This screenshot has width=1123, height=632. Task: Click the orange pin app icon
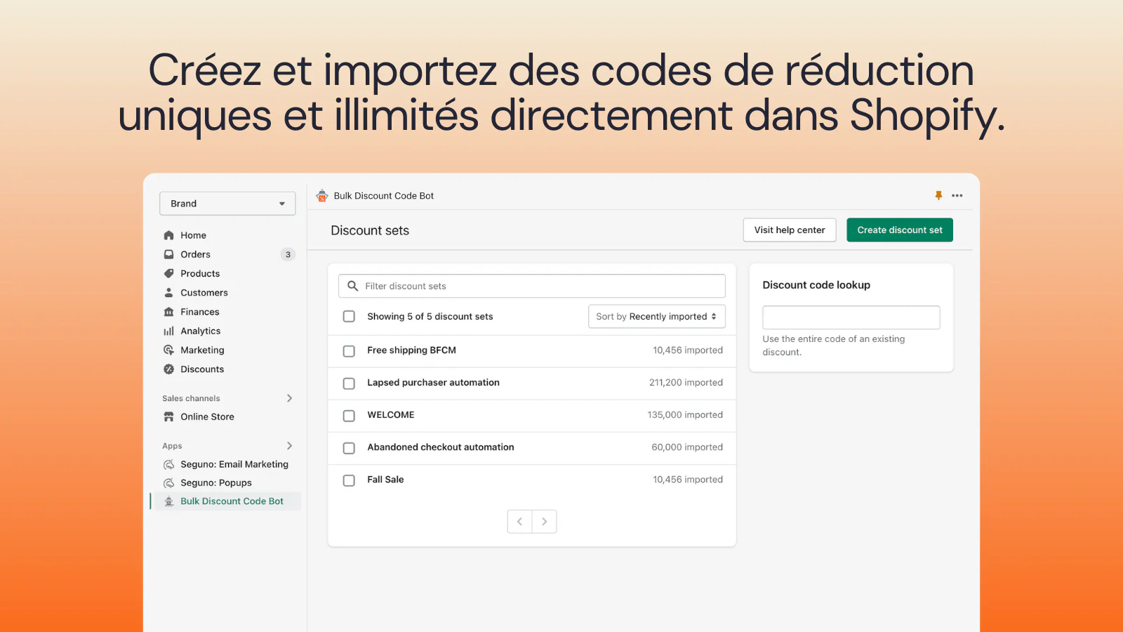point(938,196)
